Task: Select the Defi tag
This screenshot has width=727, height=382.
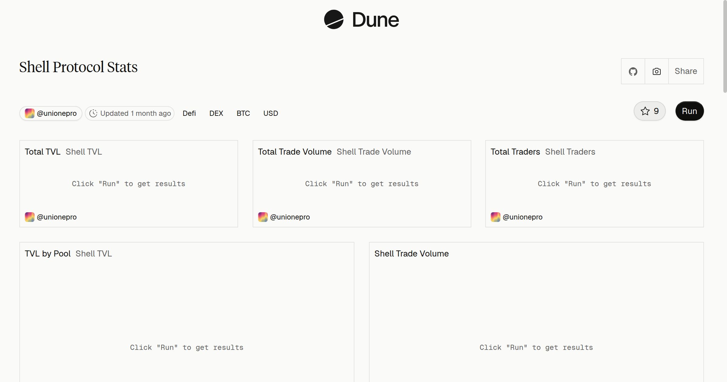Action: (189, 113)
